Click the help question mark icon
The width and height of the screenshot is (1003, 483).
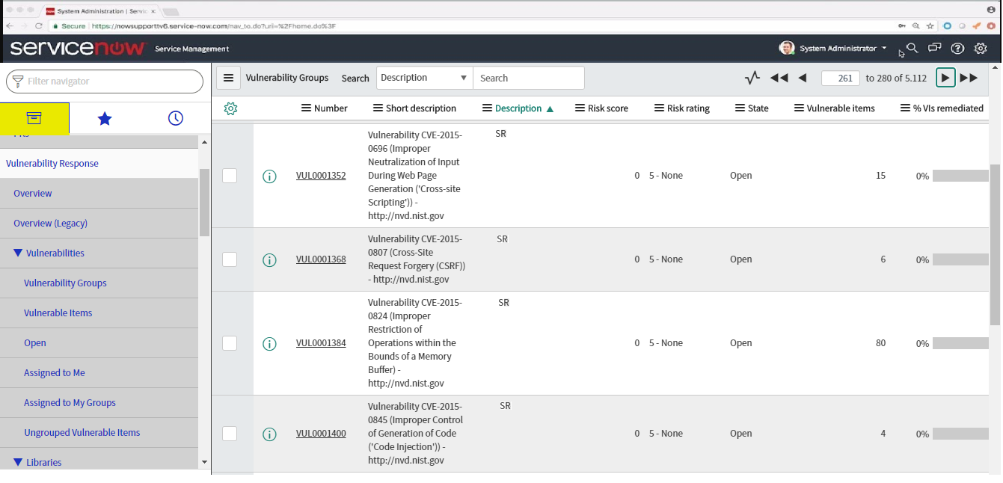pyautogui.click(x=957, y=49)
